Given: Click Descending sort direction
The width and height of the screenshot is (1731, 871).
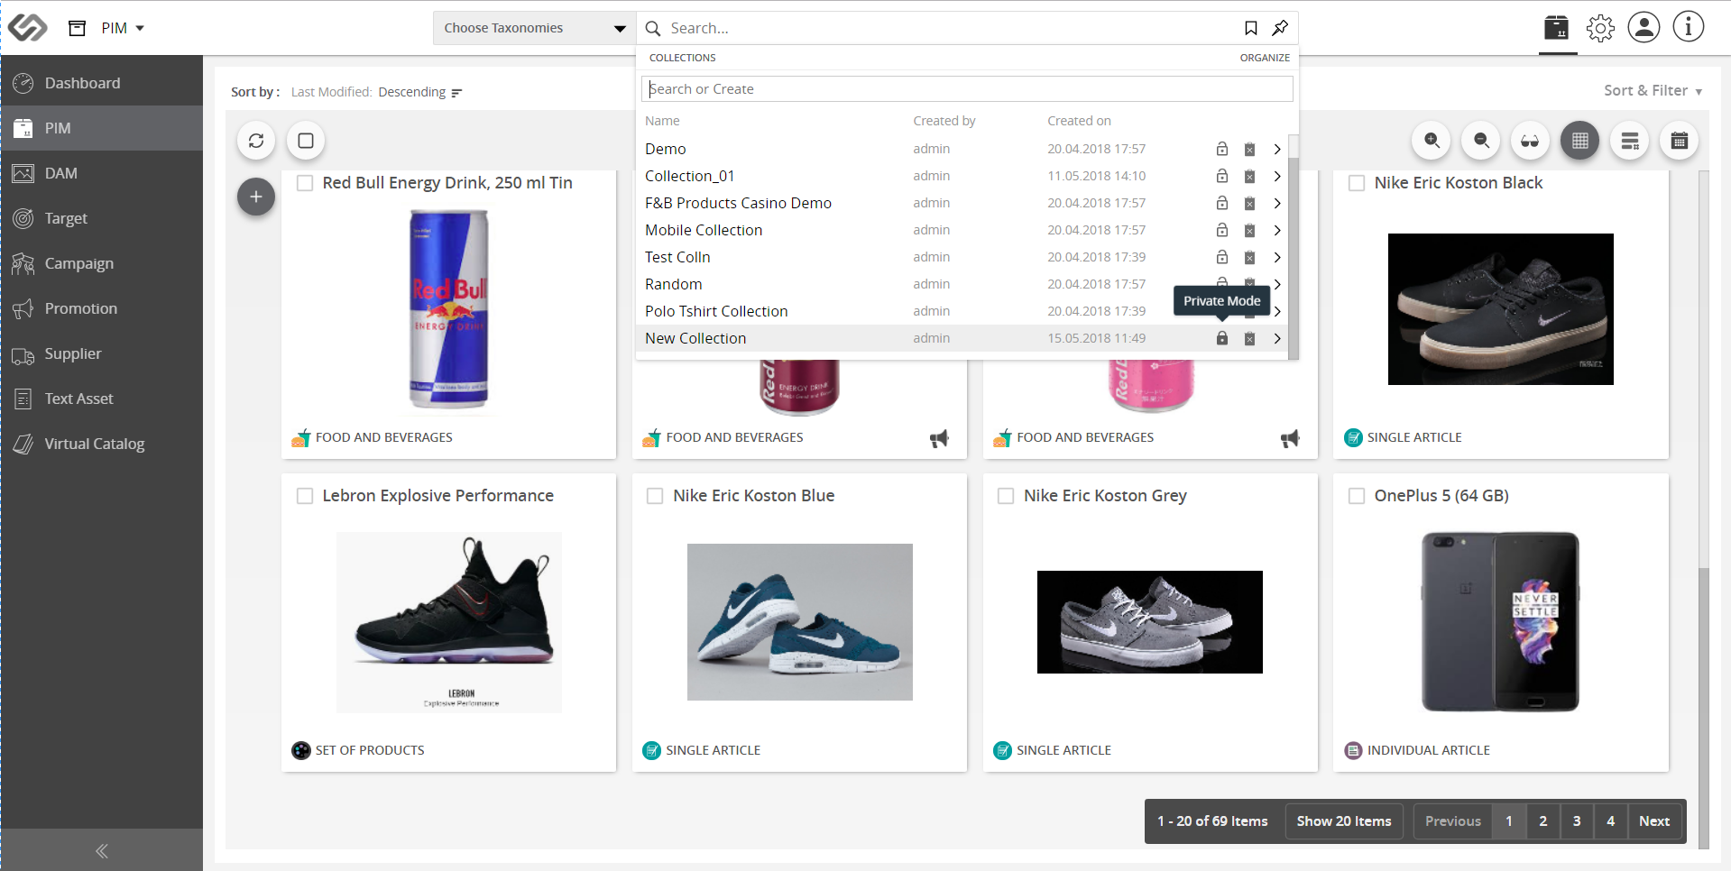Looking at the screenshot, I should [x=412, y=92].
